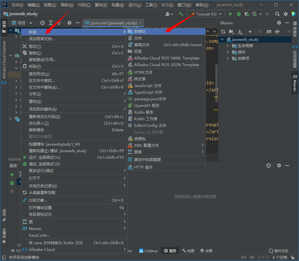This screenshot has width=299, height=261.
Task: Click the green Run button in toolbar
Action: click(231, 14)
